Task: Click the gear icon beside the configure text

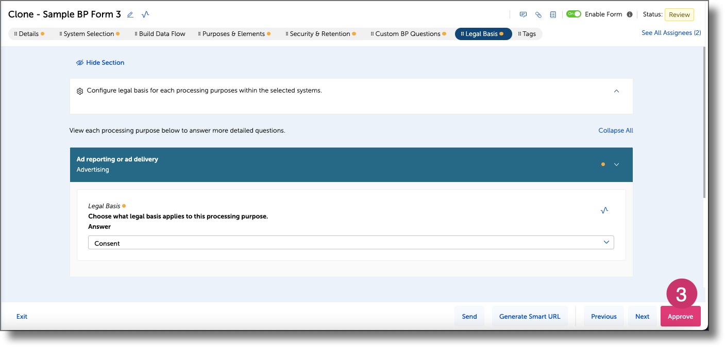Action: pyautogui.click(x=80, y=90)
